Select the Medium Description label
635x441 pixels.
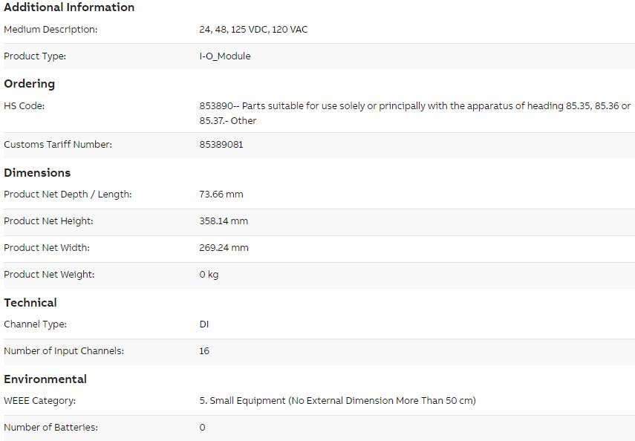pos(51,30)
